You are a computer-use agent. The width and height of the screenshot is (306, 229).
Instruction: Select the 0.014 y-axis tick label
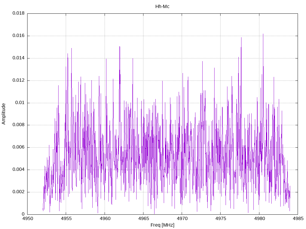click(19, 58)
